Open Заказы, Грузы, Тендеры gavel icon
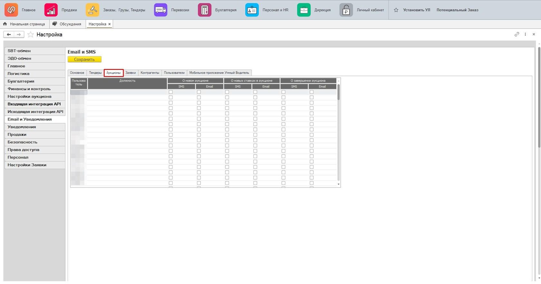 [x=92, y=10]
